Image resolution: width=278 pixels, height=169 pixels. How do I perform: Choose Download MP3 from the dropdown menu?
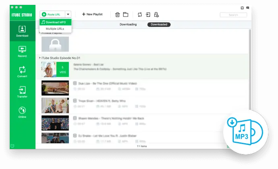56,22
